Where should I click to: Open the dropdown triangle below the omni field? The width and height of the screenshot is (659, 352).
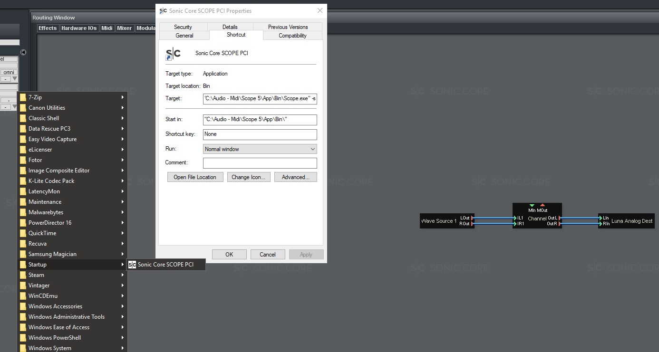point(14,79)
